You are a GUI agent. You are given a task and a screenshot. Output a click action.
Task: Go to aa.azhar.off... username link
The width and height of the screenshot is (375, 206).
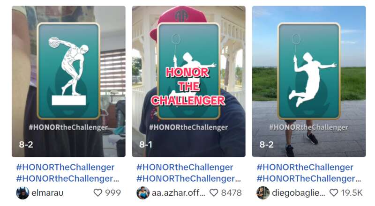[179, 193]
